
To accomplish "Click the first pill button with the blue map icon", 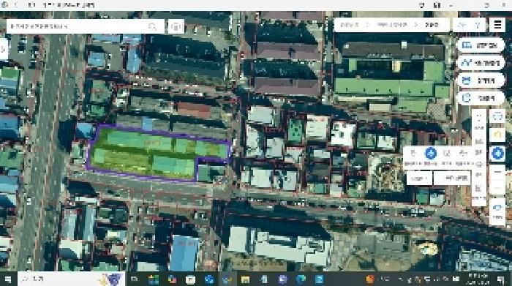I will 481,45.
